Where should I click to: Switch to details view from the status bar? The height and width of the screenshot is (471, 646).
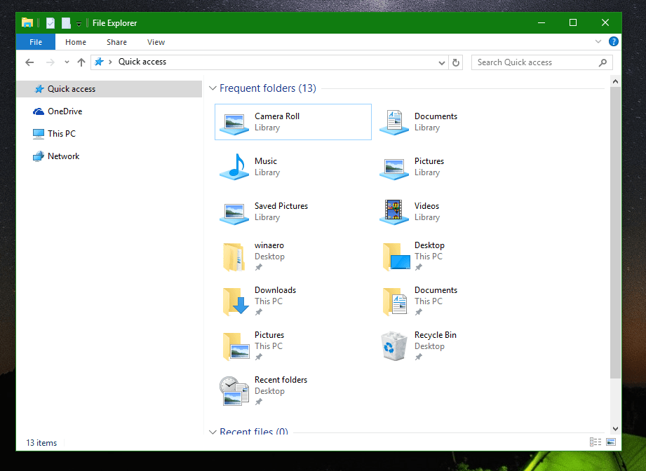coord(594,442)
